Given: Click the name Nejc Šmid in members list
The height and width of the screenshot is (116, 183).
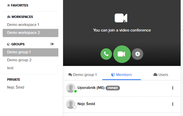Looking at the screenshot, I should [86, 104].
